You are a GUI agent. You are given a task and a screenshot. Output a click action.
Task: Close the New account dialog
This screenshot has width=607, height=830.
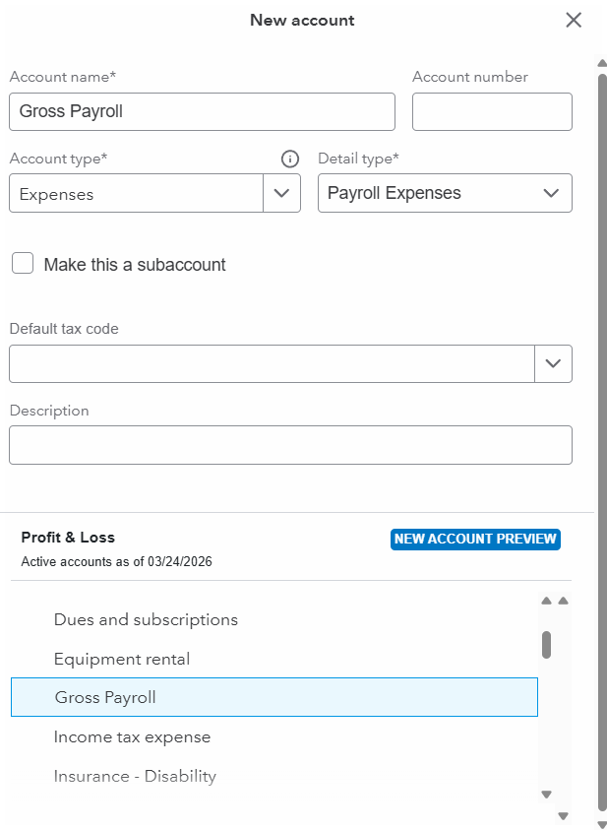(x=574, y=20)
